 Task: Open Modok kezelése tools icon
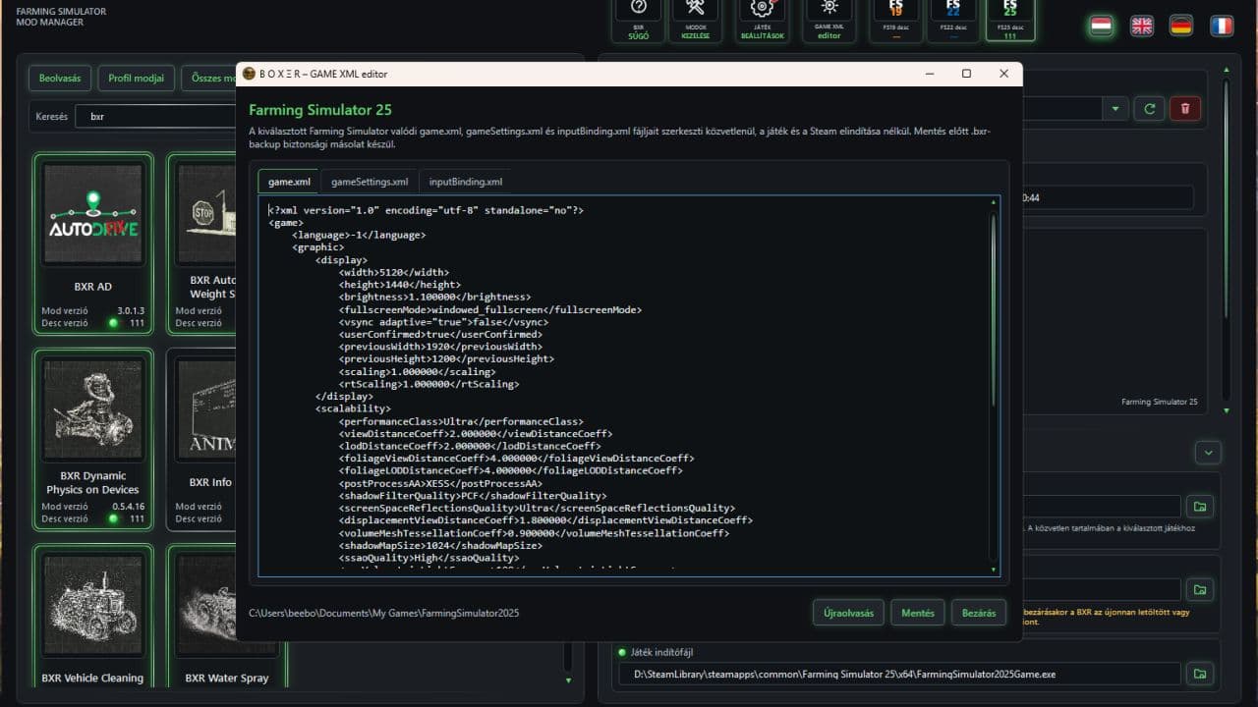click(x=695, y=19)
